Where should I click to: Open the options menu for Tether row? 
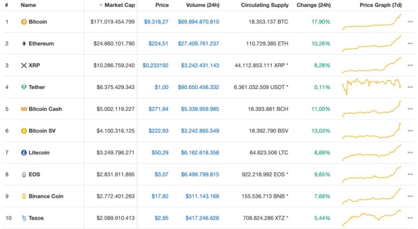[x=410, y=87]
